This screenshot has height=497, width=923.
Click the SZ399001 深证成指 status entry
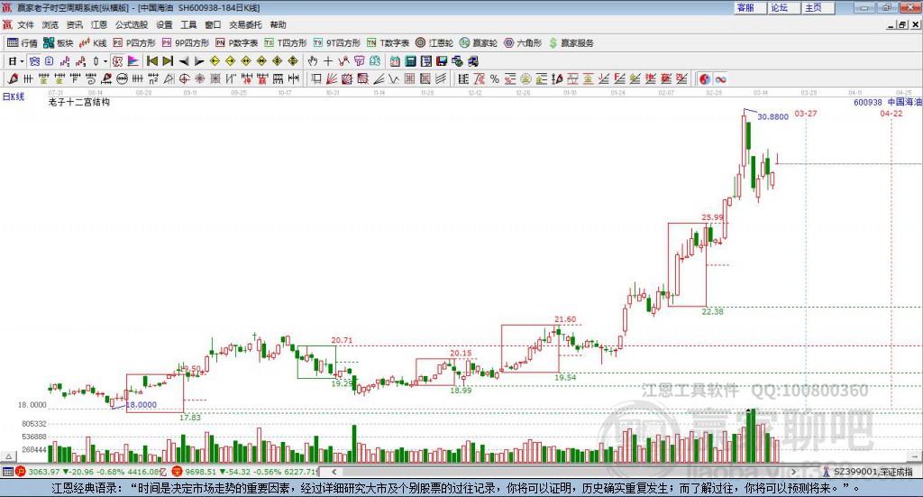tap(873, 472)
